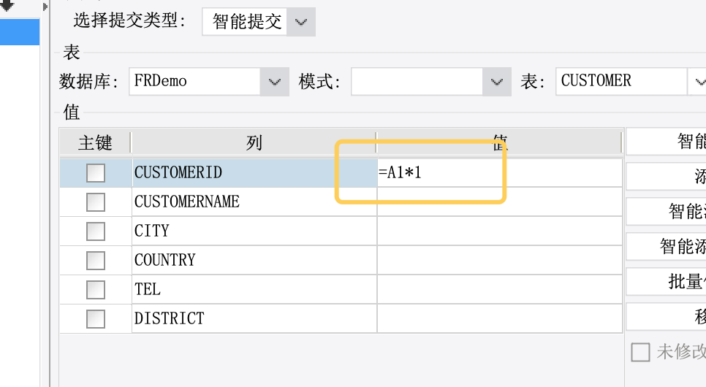The width and height of the screenshot is (706, 387).
Task: Mark the TEL row as primary key
Action: [96, 290]
